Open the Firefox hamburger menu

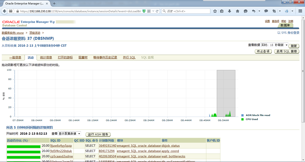pyautogui.click(x=301, y=11)
